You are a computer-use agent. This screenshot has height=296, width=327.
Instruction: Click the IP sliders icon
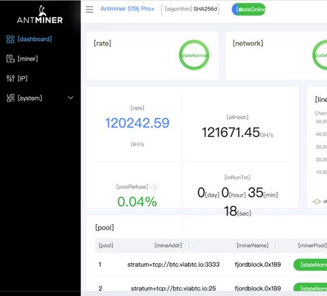click(x=10, y=78)
